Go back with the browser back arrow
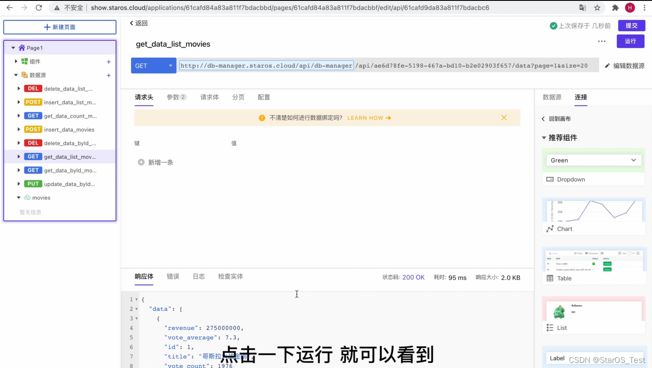652x368 pixels. coord(9,8)
